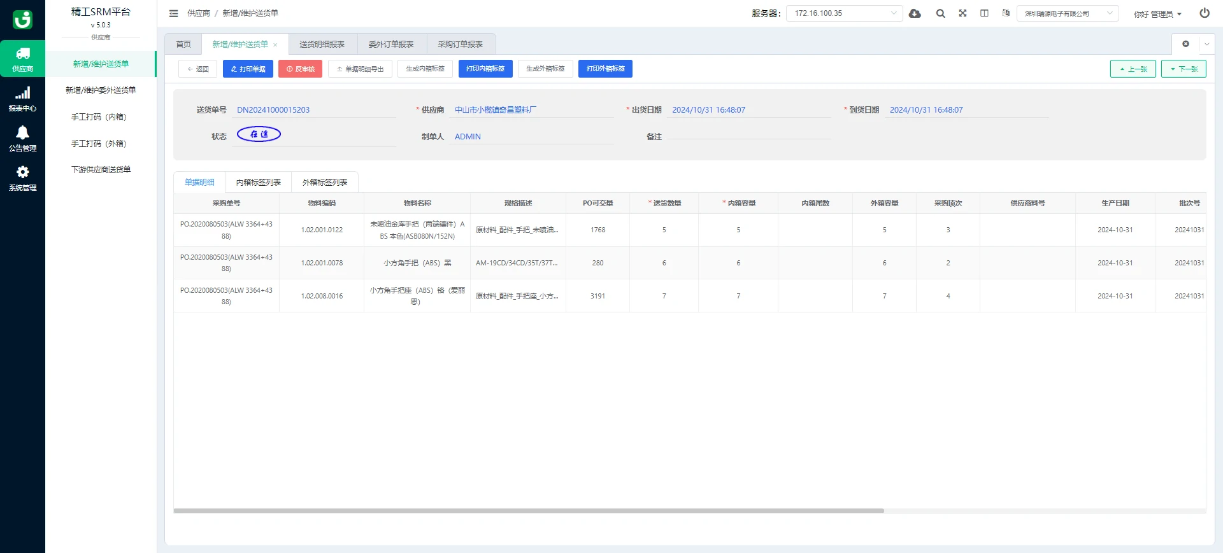The height and width of the screenshot is (553, 1223).
Task: Expand the 你好 管理员 user menu
Action: pos(1157,14)
